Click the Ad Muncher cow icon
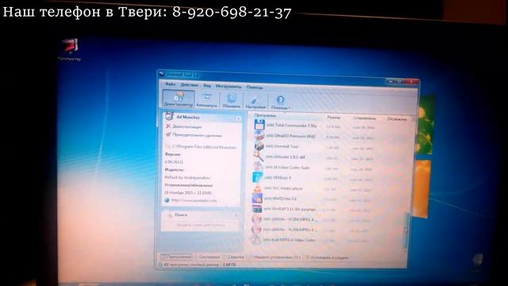Image resolution: width=508 pixels, height=286 pixels. [169, 116]
